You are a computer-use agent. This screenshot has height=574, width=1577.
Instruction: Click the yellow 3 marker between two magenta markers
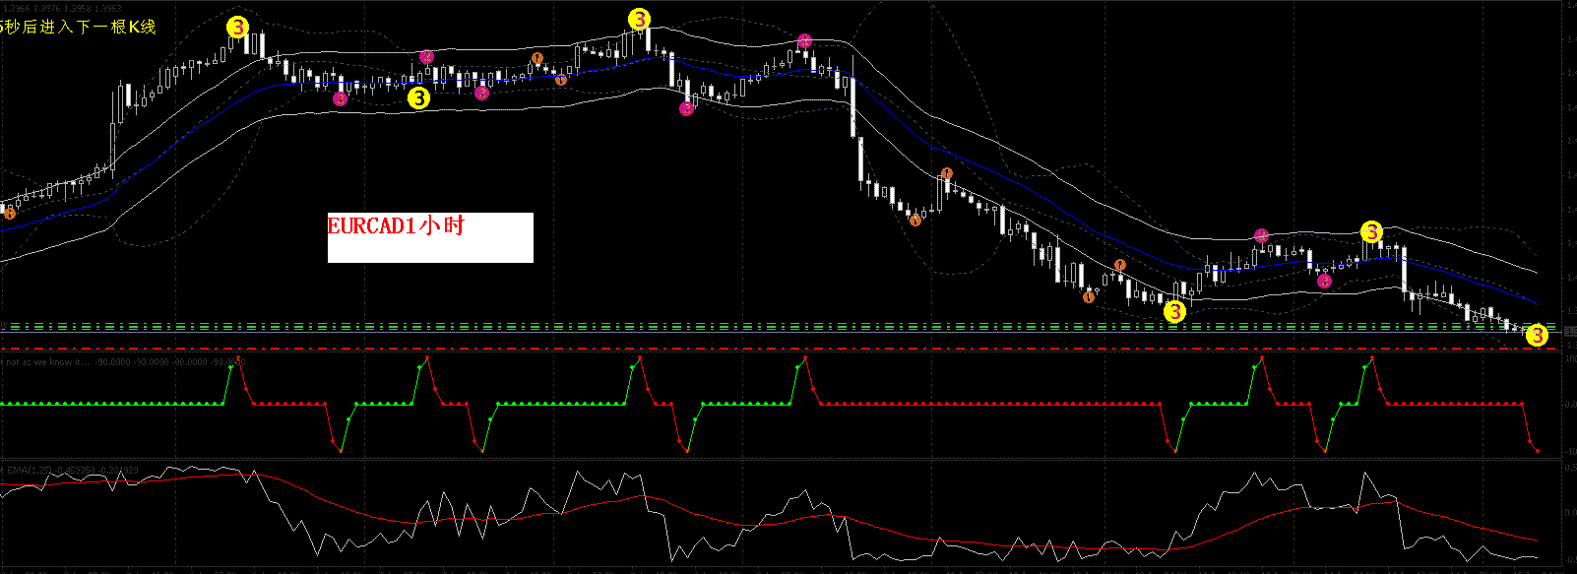point(418,97)
